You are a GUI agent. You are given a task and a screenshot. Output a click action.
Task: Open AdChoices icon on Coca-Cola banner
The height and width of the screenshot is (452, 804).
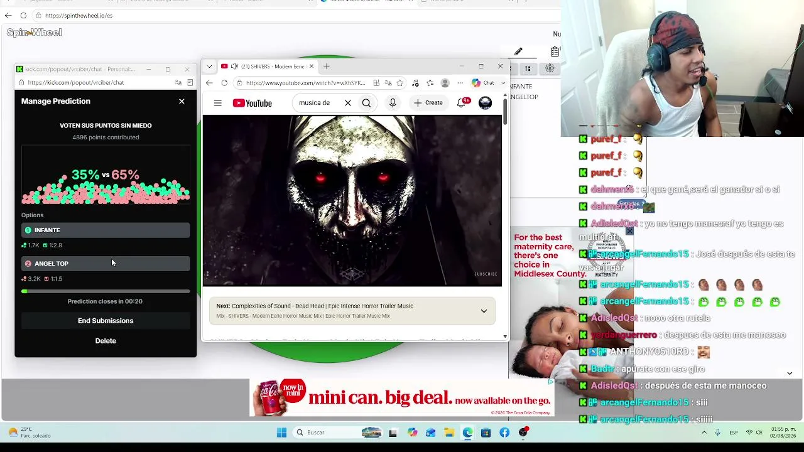550,382
